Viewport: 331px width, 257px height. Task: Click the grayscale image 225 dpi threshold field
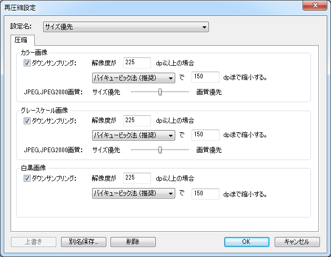pyautogui.click(x=137, y=121)
